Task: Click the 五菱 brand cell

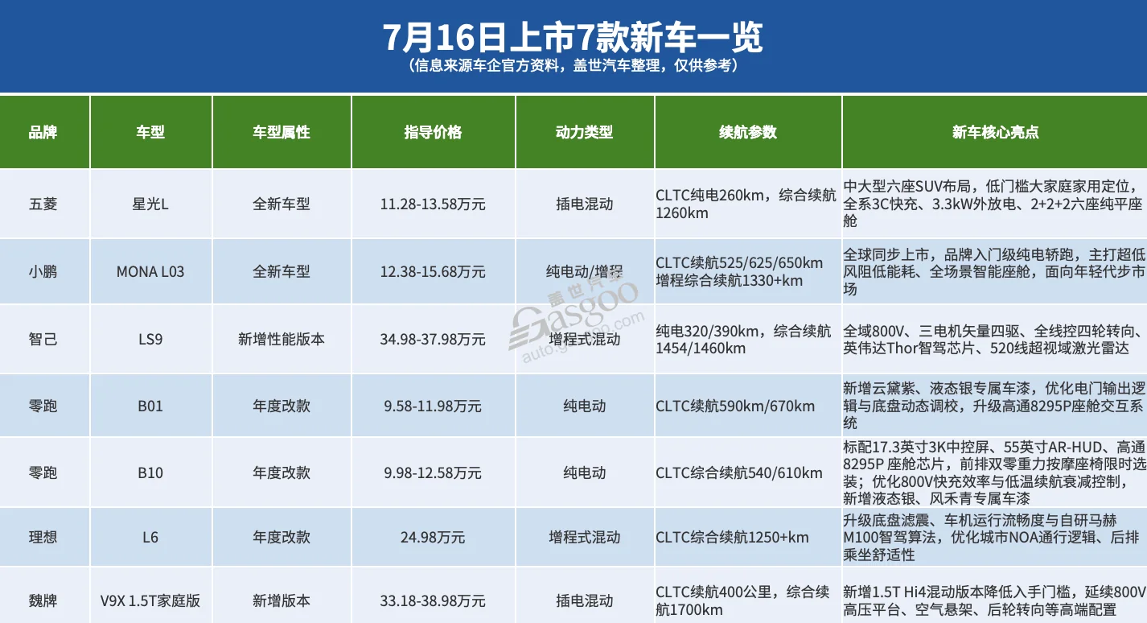Action: (43, 204)
